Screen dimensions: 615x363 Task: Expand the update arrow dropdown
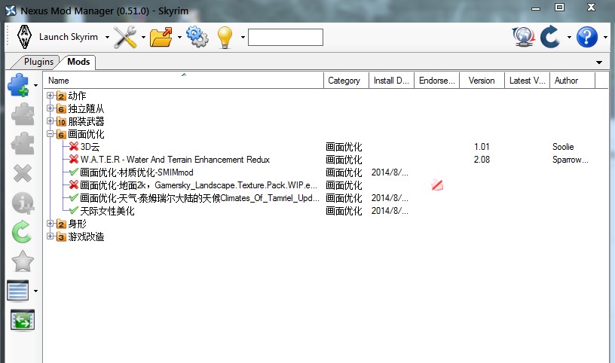pyautogui.click(x=569, y=37)
